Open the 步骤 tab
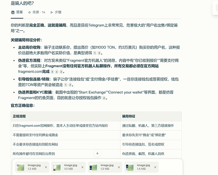Image resolution: width=218 pixels, height=175 pixels. point(56,12)
